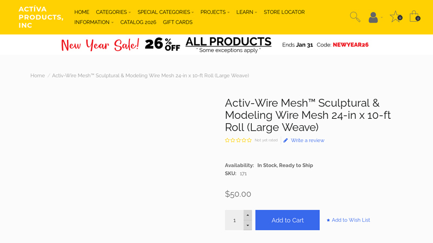Open the Learn dropdown menu
This screenshot has height=243, width=433.
[x=246, y=12]
